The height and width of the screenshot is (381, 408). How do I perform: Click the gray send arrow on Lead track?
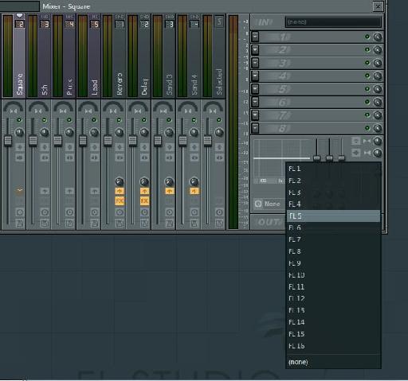[95, 191]
